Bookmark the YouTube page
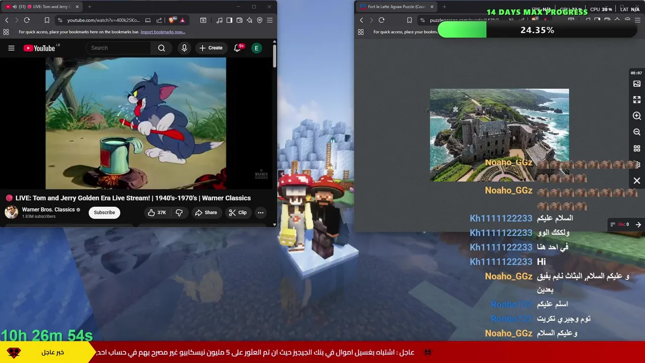The image size is (645, 363). pos(47,20)
